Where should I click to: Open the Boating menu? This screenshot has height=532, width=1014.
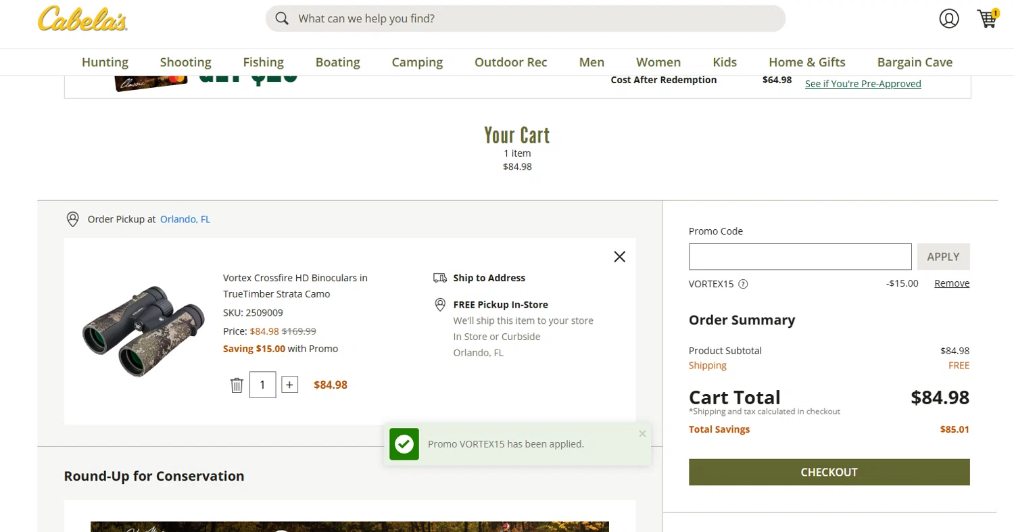[338, 62]
